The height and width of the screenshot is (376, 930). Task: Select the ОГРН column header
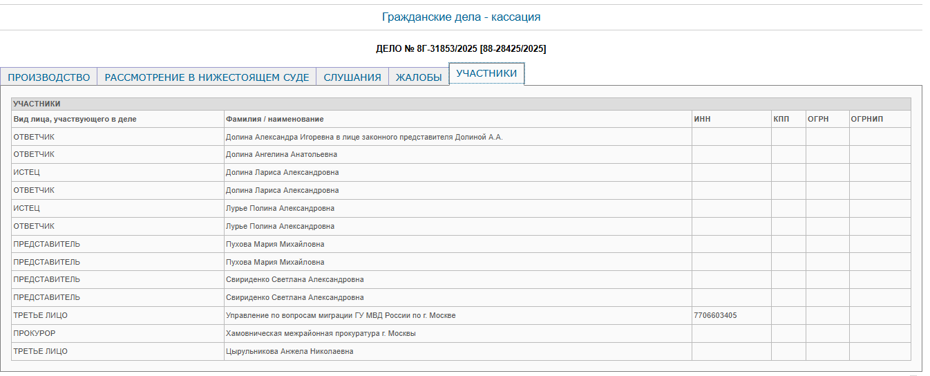[x=818, y=120]
